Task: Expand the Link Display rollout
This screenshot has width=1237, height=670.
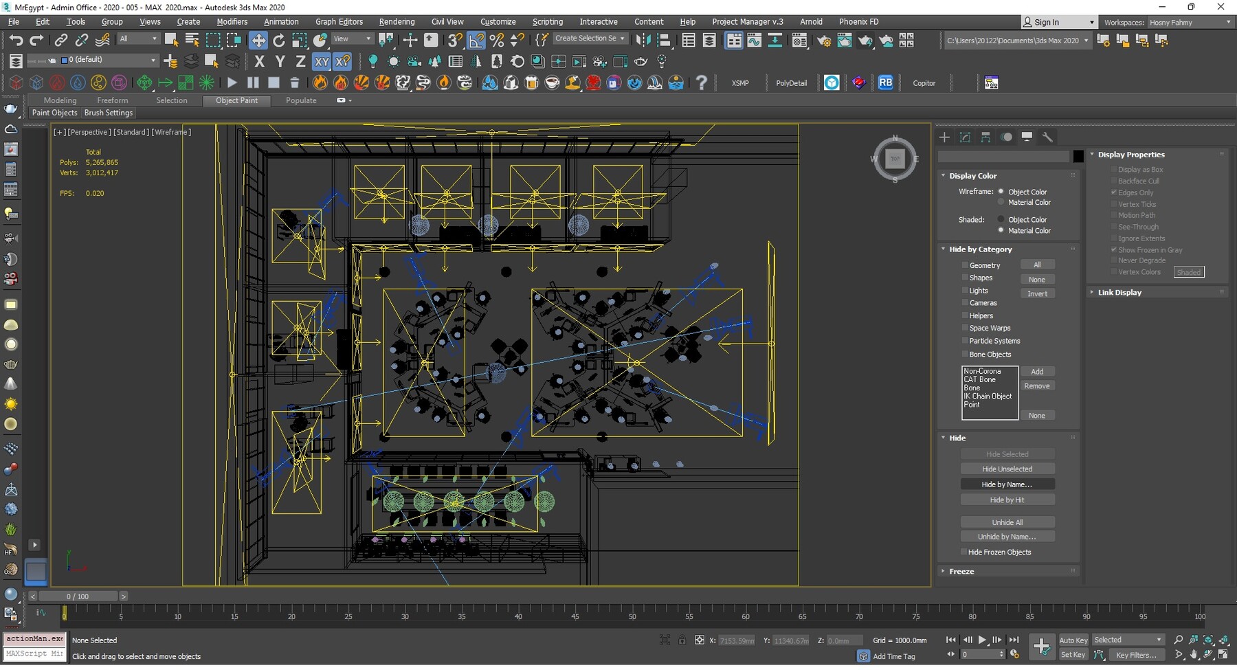Action: pos(1119,293)
